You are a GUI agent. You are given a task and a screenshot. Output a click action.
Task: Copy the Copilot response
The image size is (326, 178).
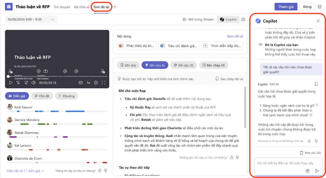[316, 84]
